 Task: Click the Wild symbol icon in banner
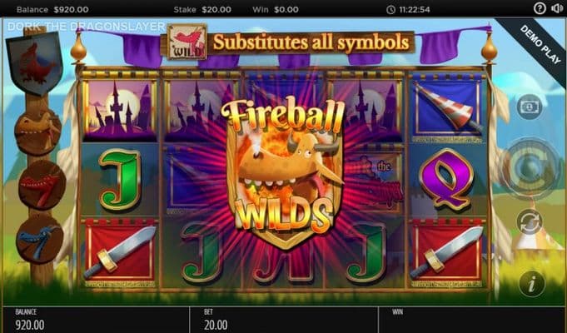coord(187,42)
